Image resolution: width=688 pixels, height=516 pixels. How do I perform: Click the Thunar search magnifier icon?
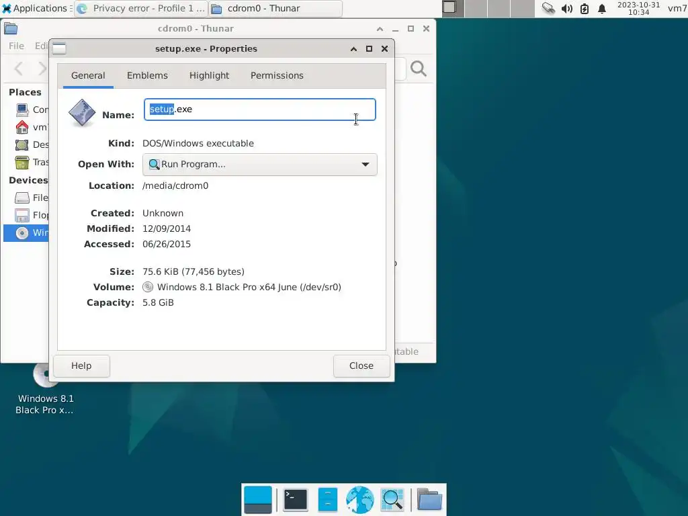pyautogui.click(x=418, y=69)
